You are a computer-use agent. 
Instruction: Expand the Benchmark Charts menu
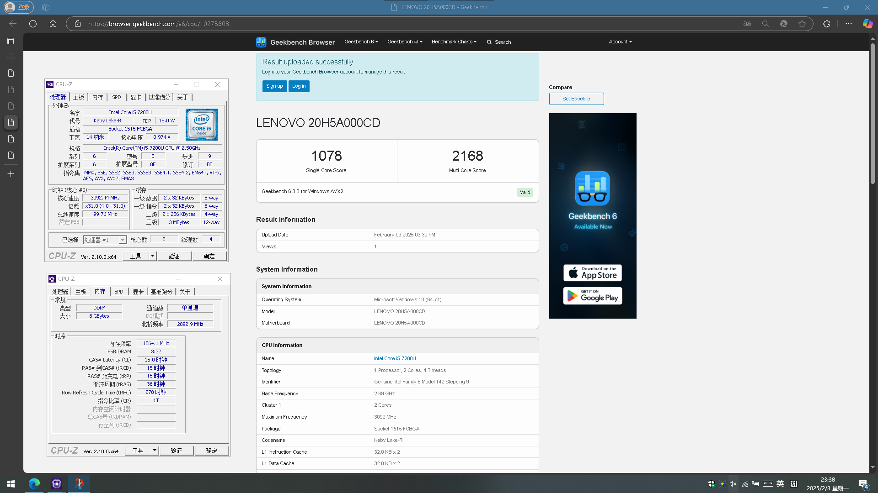(x=454, y=42)
